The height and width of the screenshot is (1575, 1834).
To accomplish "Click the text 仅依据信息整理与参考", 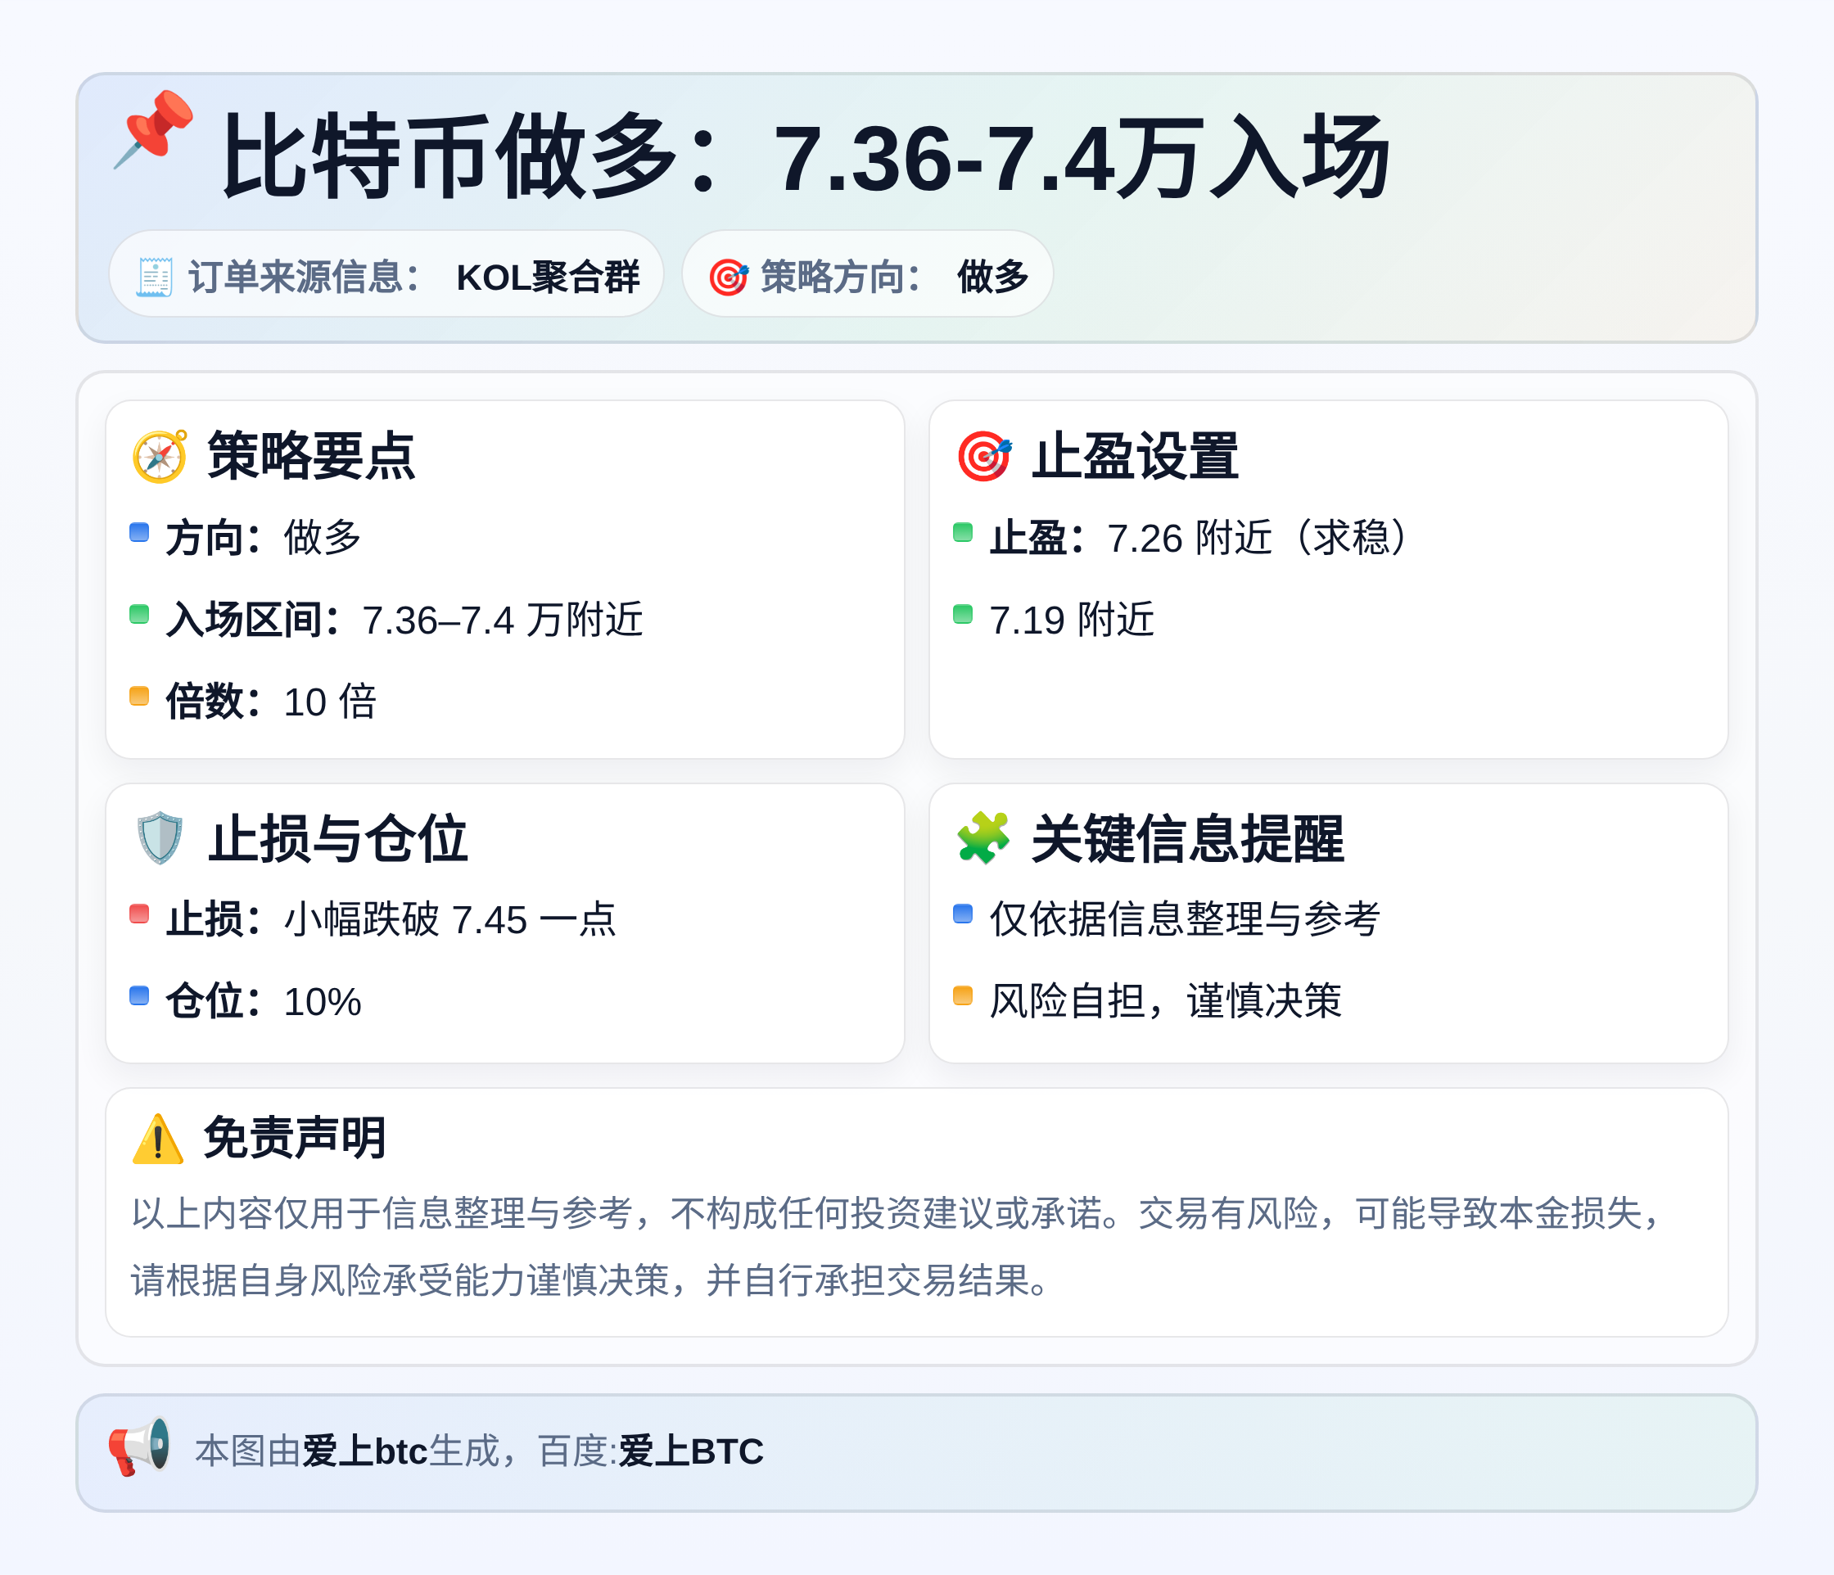I will click(x=1186, y=919).
